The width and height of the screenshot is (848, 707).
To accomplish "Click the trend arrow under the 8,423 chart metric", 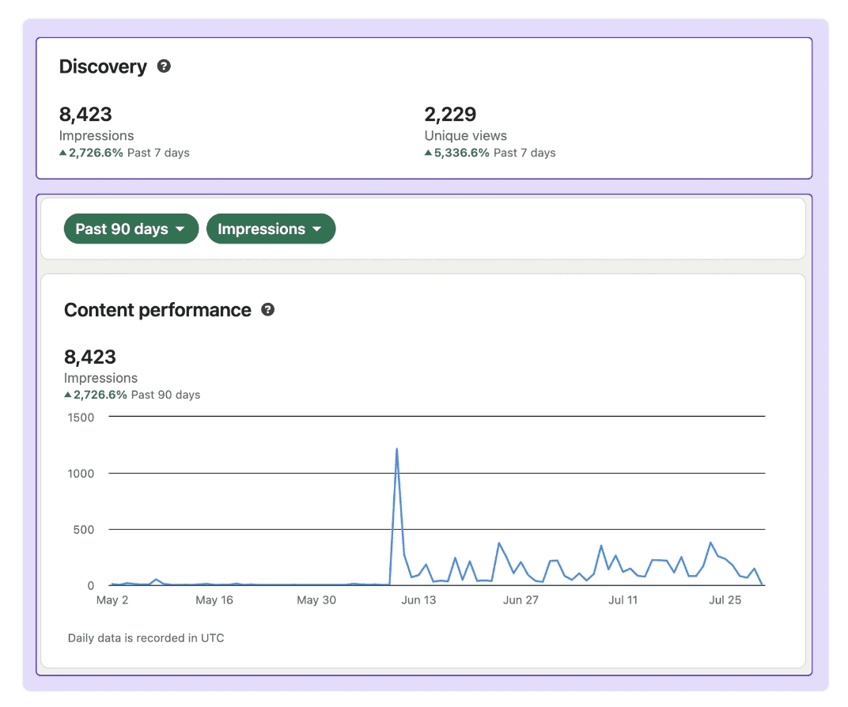I will click(x=69, y=394).
